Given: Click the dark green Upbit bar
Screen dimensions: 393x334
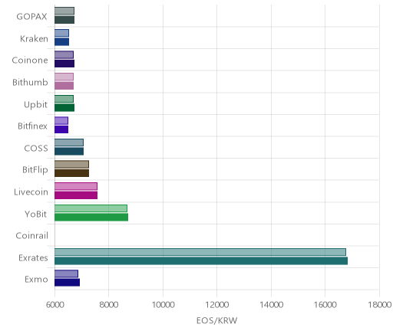Looking at the screenshot, I should 64,108.
